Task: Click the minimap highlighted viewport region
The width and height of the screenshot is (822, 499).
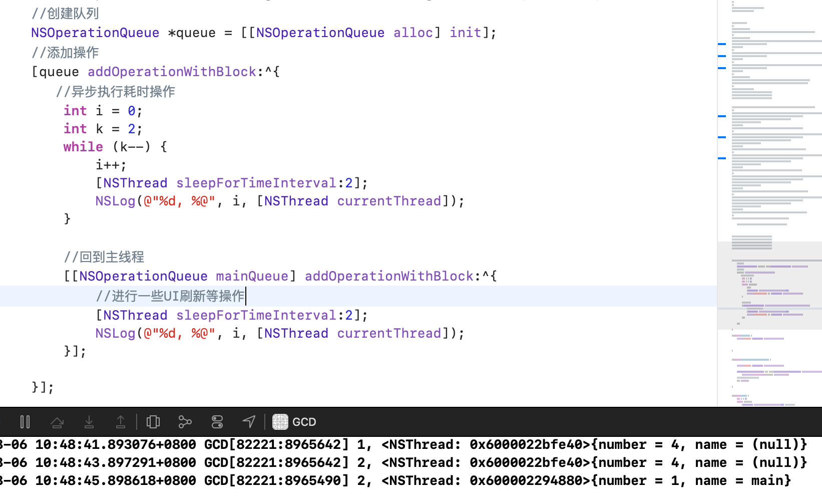Action: [x=769, y=286]
